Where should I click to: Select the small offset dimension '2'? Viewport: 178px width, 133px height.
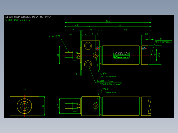point(76,74)
